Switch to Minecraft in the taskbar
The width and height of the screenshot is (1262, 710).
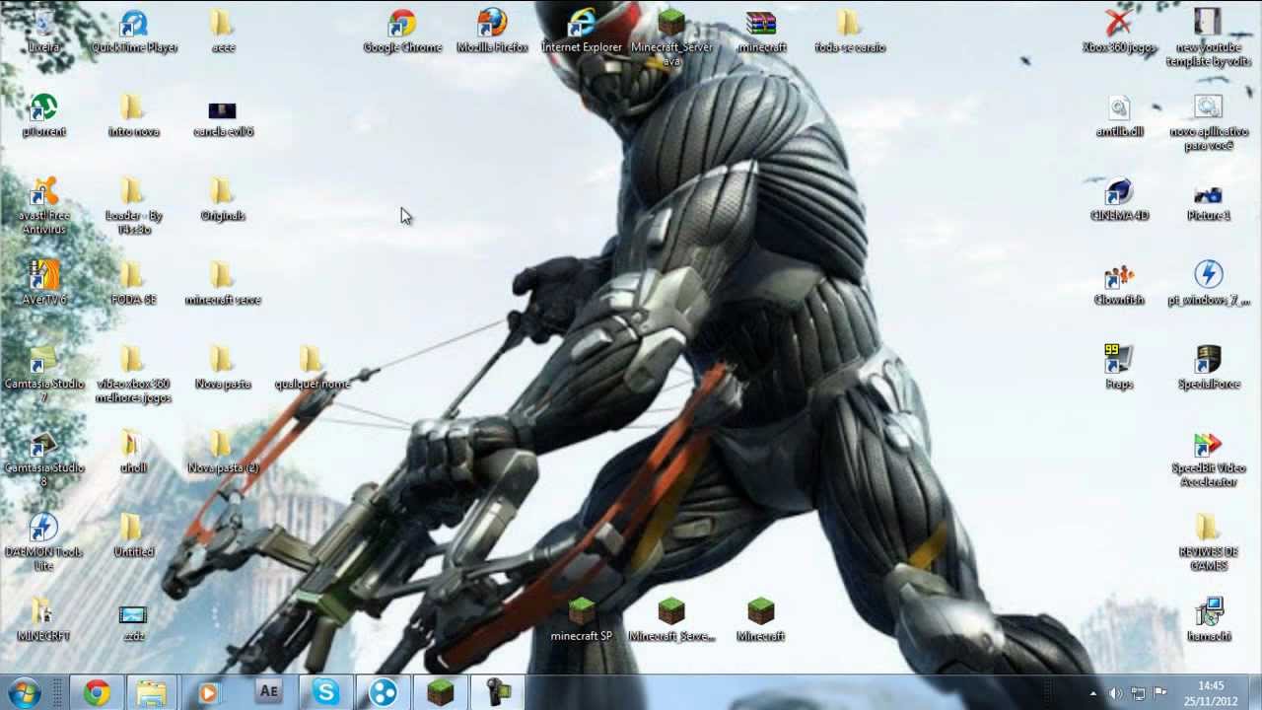pos(440,692)
